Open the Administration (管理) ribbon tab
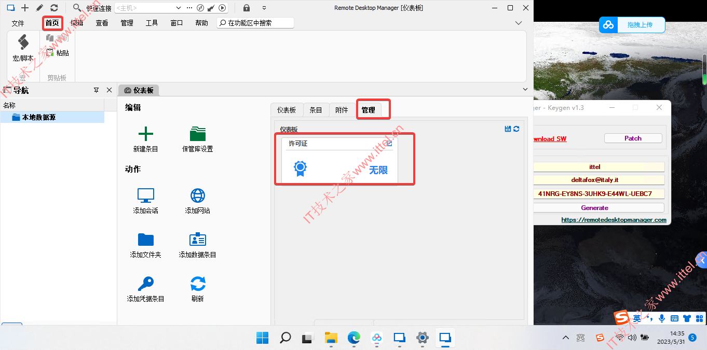Screen dimensions: 707x350 click(127, 23)
